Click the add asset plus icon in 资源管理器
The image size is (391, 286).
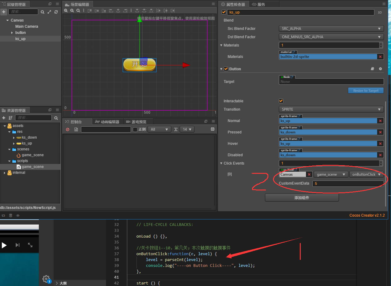(x=4, y=118)
